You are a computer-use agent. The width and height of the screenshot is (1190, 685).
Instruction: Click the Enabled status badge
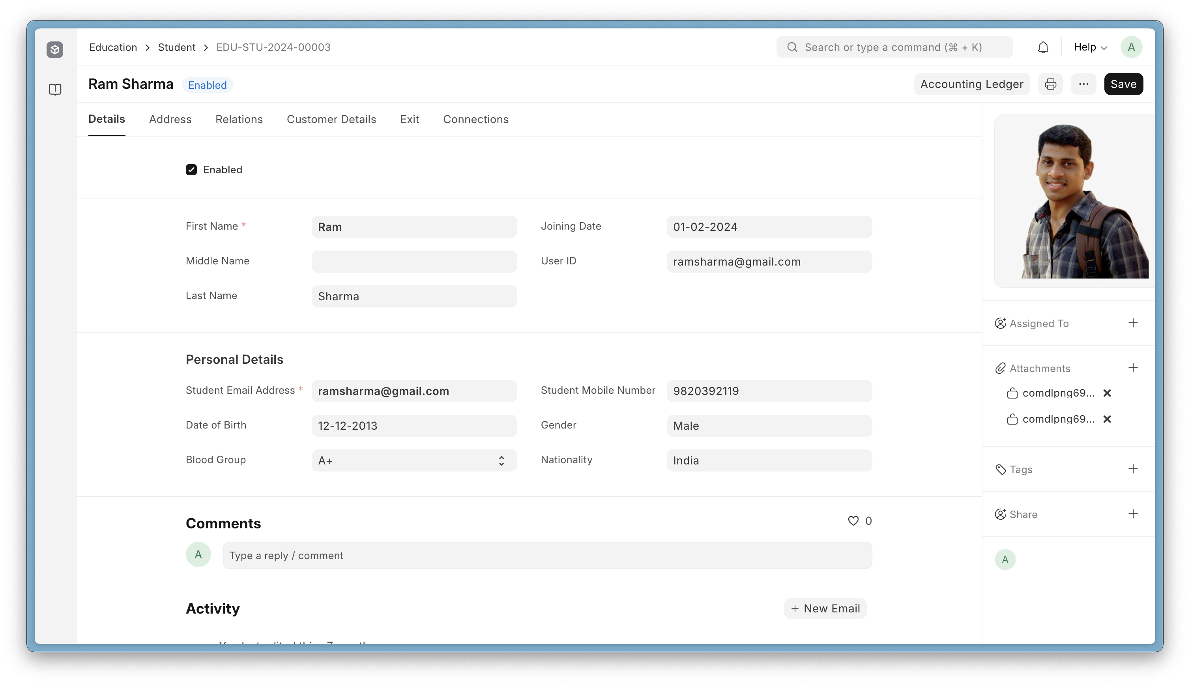click(208, 85)
